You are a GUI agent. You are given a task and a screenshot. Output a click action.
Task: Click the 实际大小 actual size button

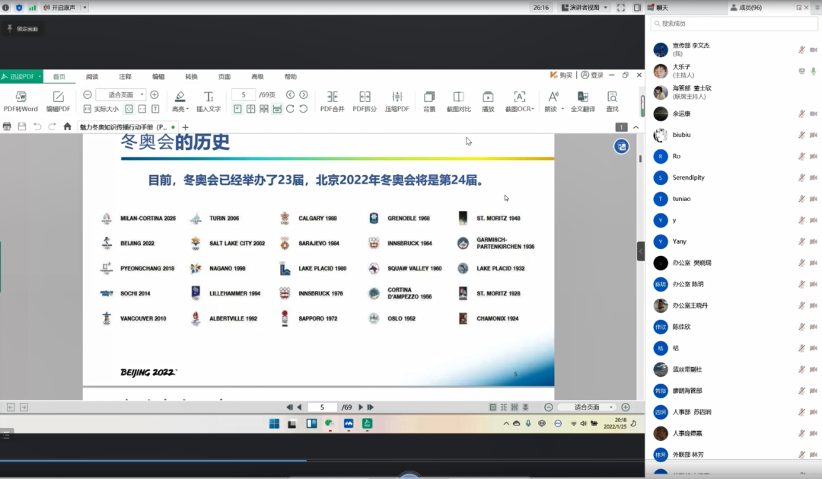click(x=101, y=109)
